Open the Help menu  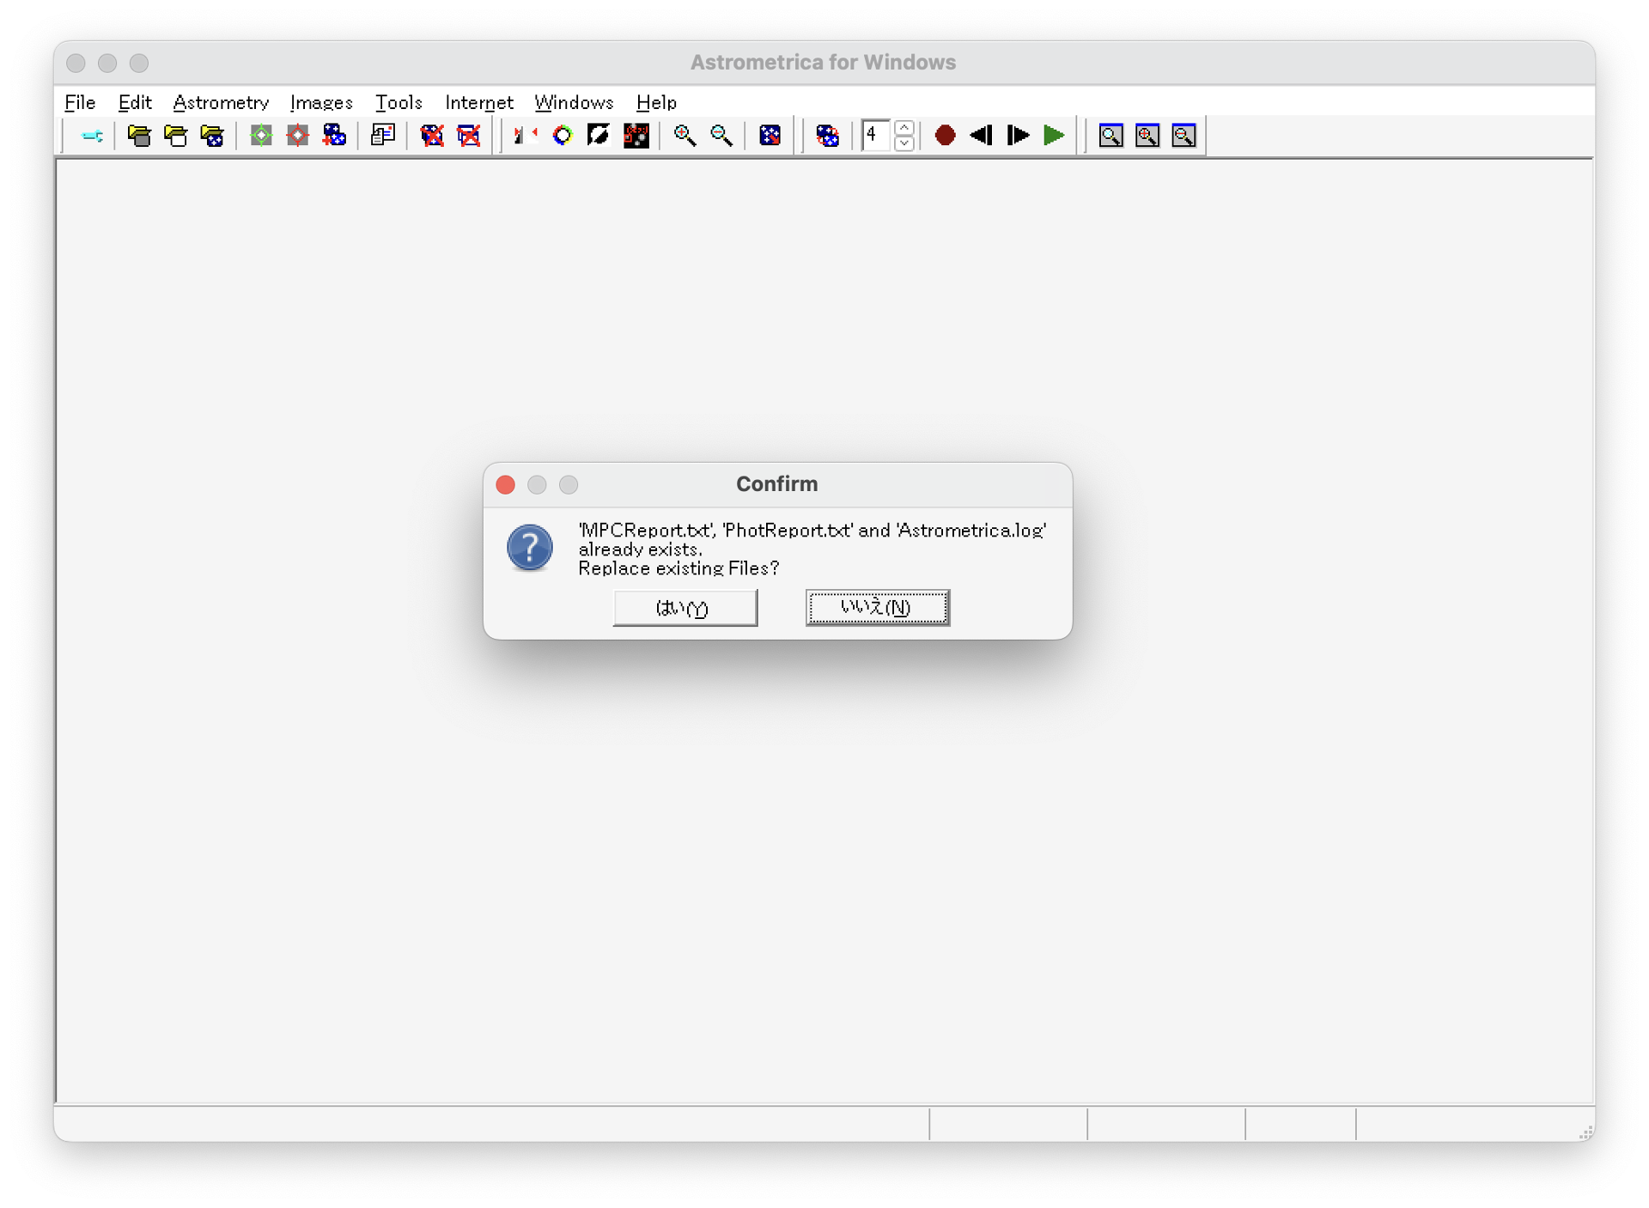tap(656, 102)
